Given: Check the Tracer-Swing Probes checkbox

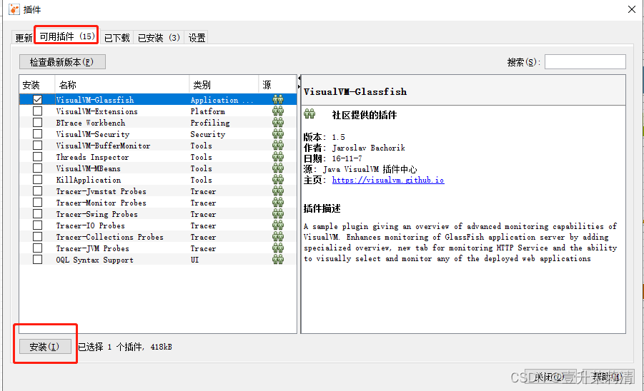Looking at the screenshot, I should [x=37, y=214].
